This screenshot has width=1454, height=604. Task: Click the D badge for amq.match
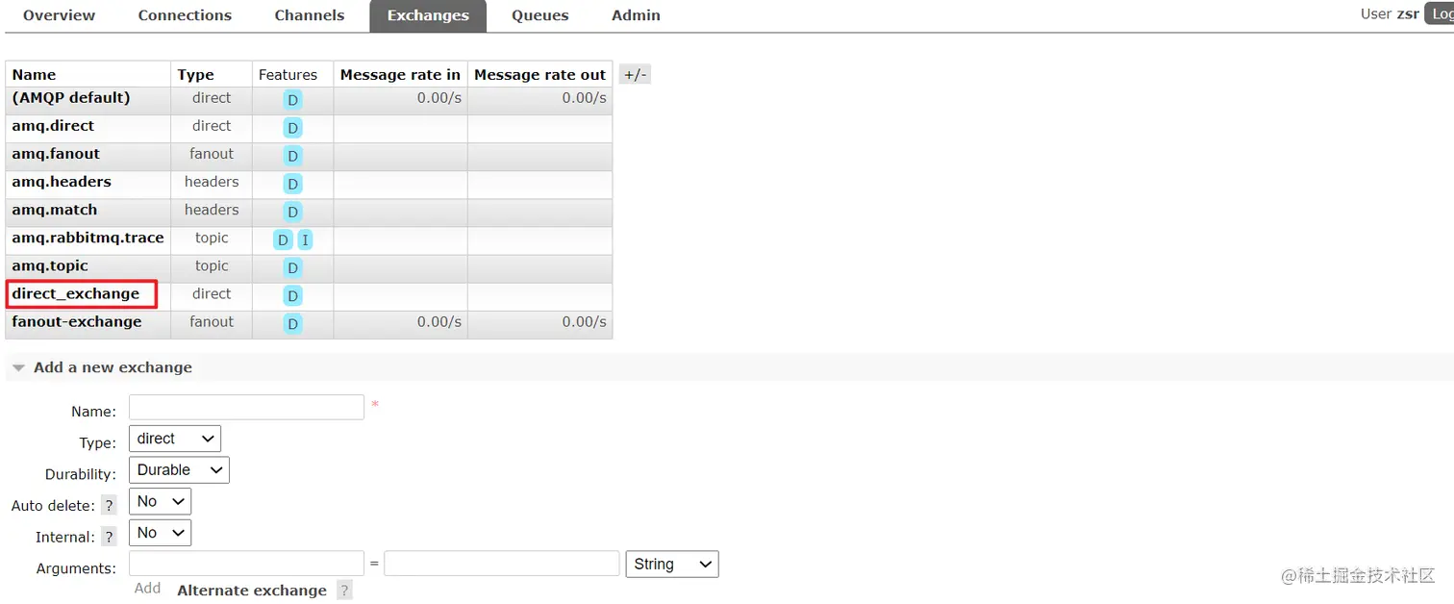pos(293,212)
